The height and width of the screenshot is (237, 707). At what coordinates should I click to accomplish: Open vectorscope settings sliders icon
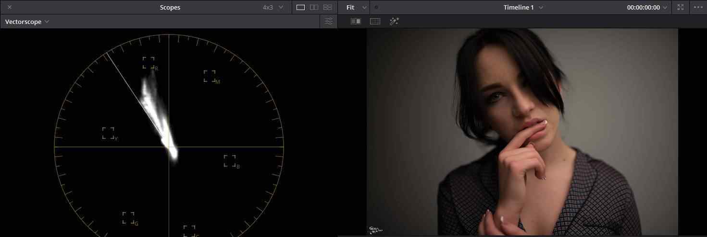329,22
